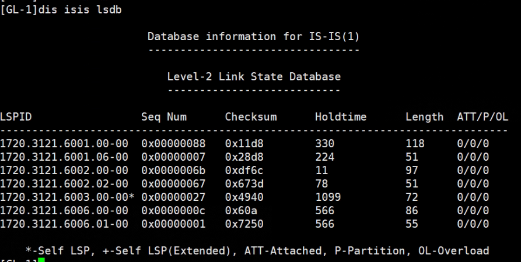Click the Length column header
The image size is (521, 262).
pos(424,117)
